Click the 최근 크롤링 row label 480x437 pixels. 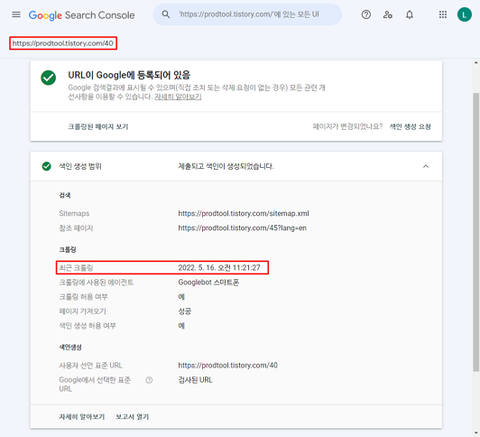pos(76,267)
